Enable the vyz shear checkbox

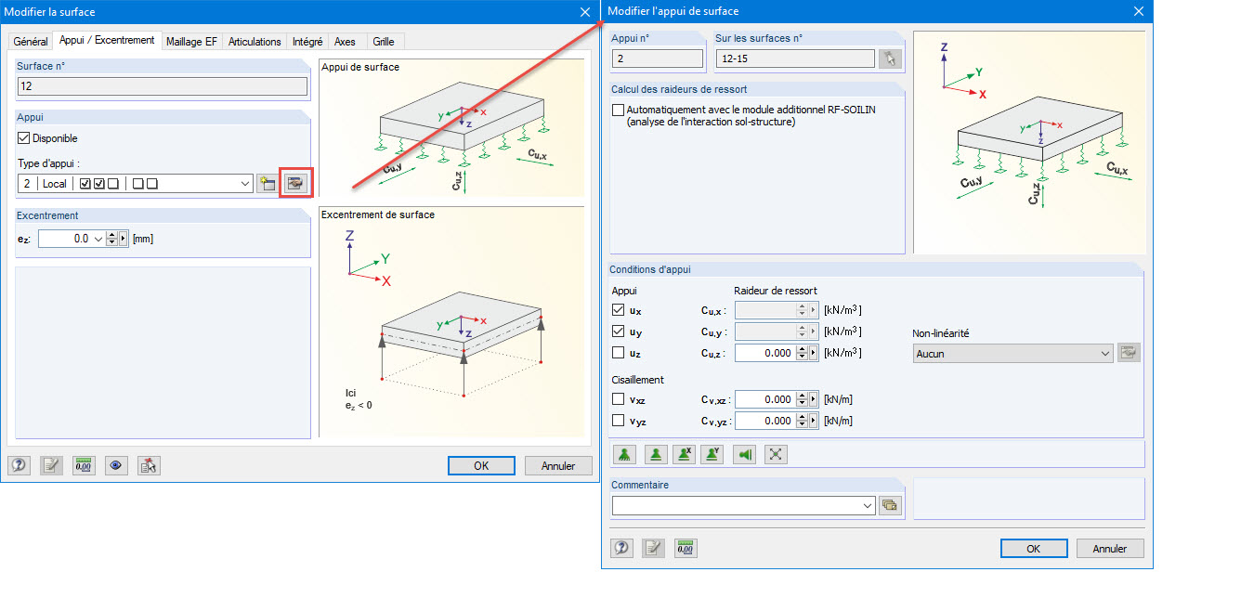619,421
